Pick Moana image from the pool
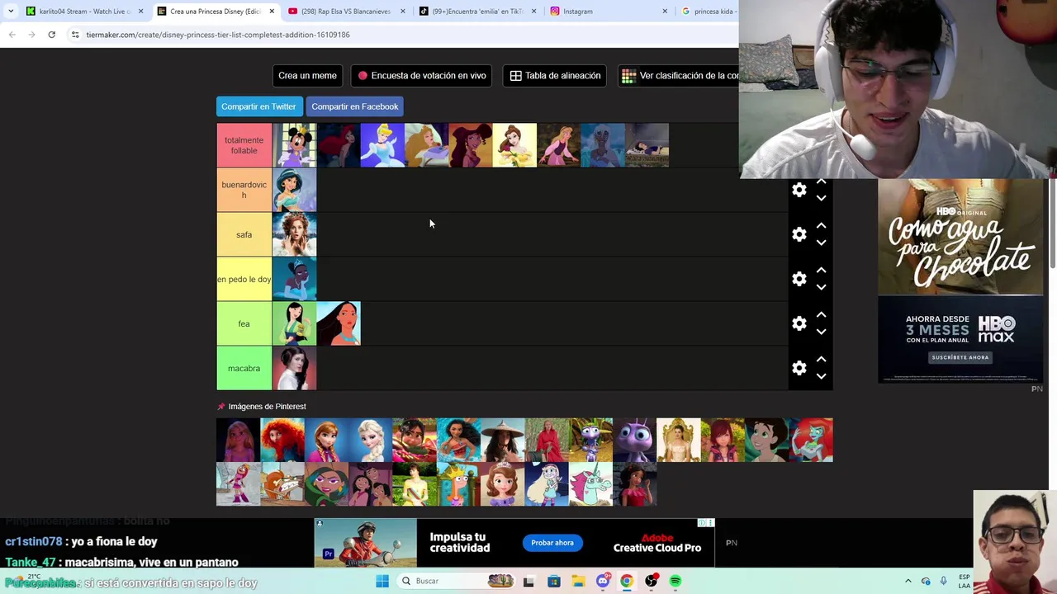This screenshot has height=594, width=1057. (458, 440)
